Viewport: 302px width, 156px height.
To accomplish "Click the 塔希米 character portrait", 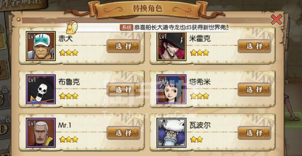I will pos(171,89).
